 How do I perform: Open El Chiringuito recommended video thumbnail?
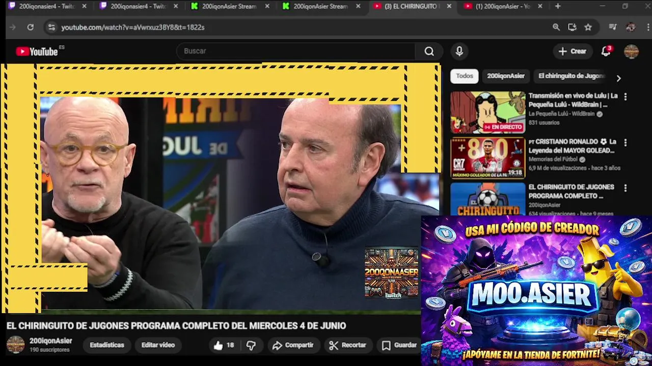[487, 199]
